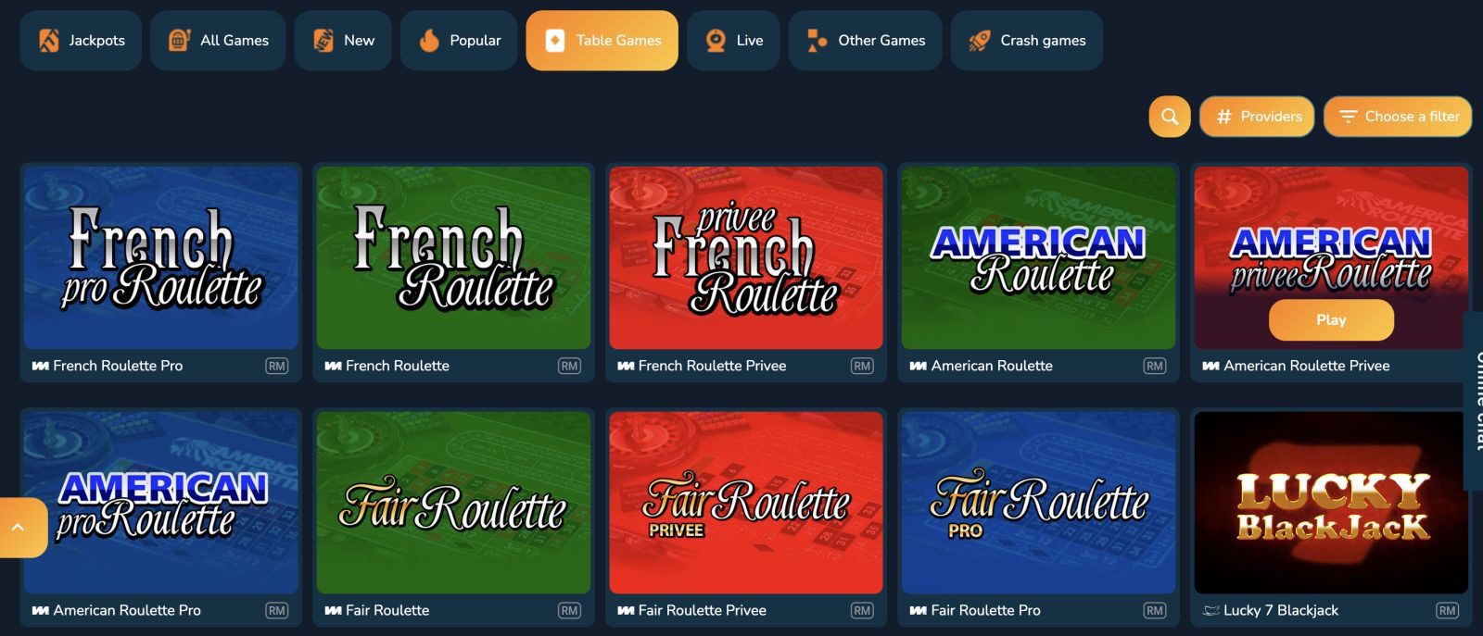Click the provider logo beside the French Roulette title
1483x636 pixels.
[333, 367]
